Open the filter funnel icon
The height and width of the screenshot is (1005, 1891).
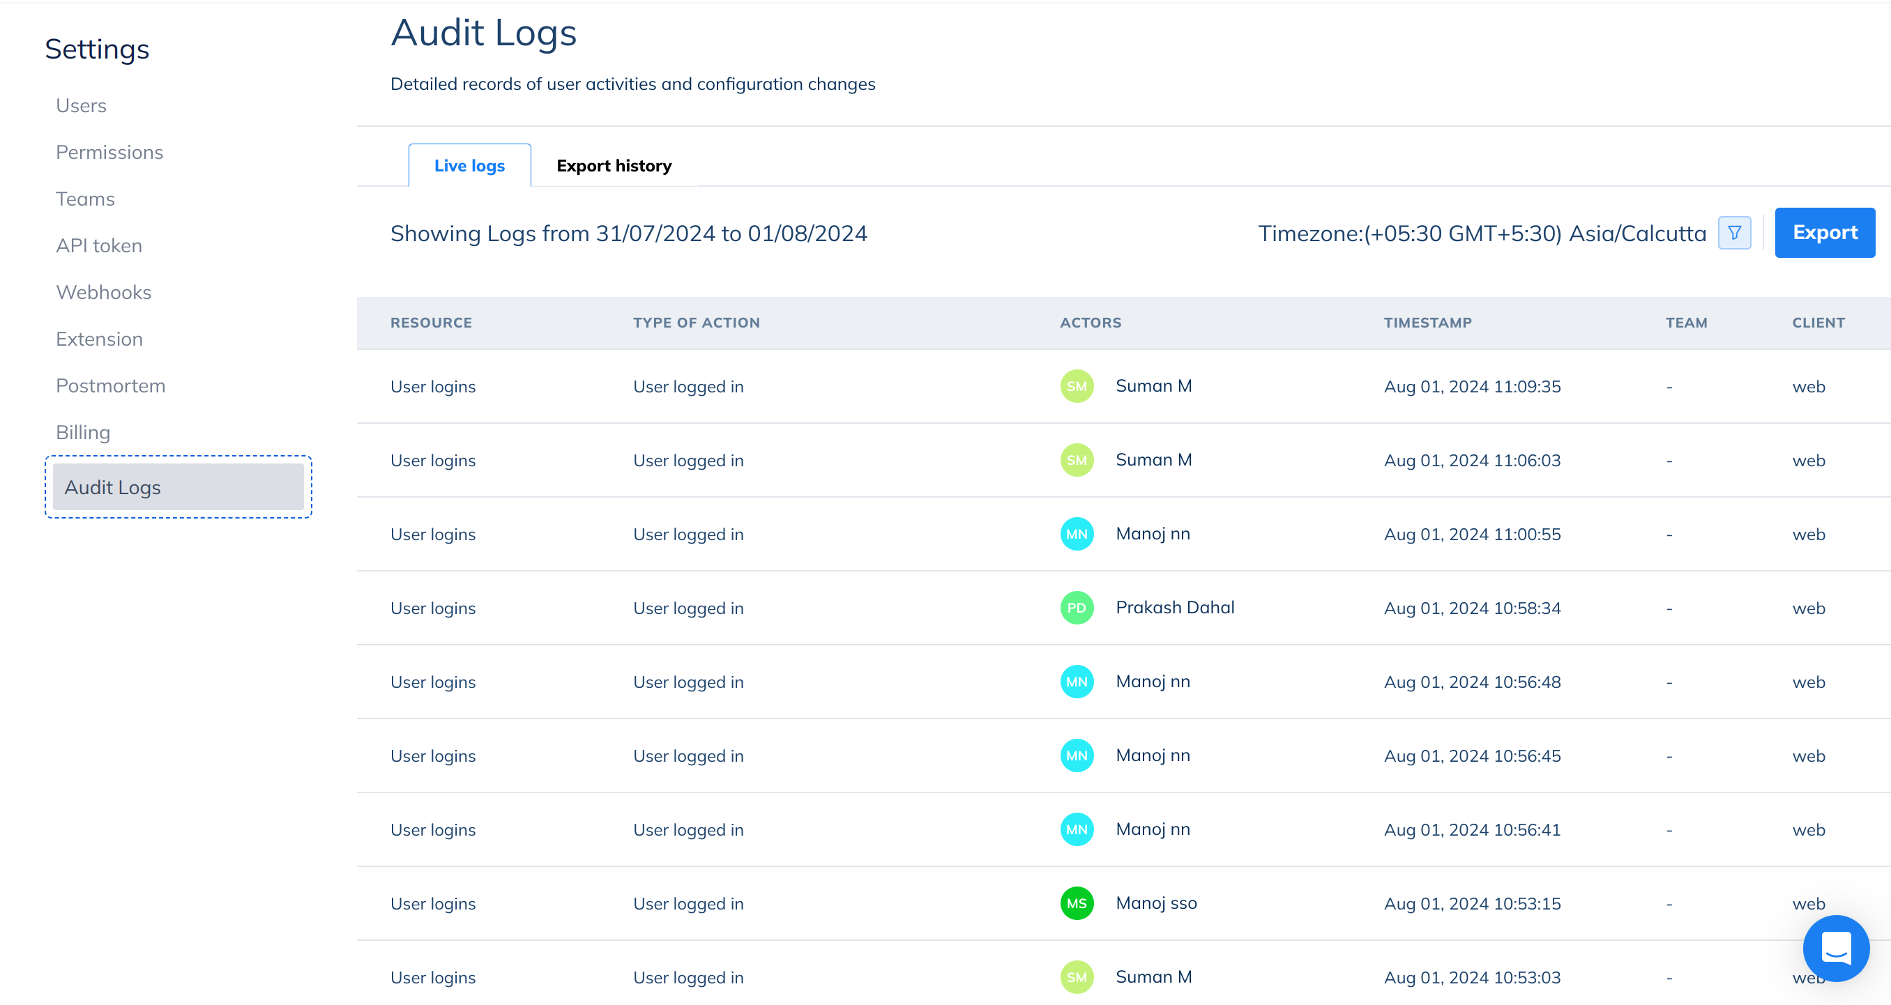tap(1734, 233)
